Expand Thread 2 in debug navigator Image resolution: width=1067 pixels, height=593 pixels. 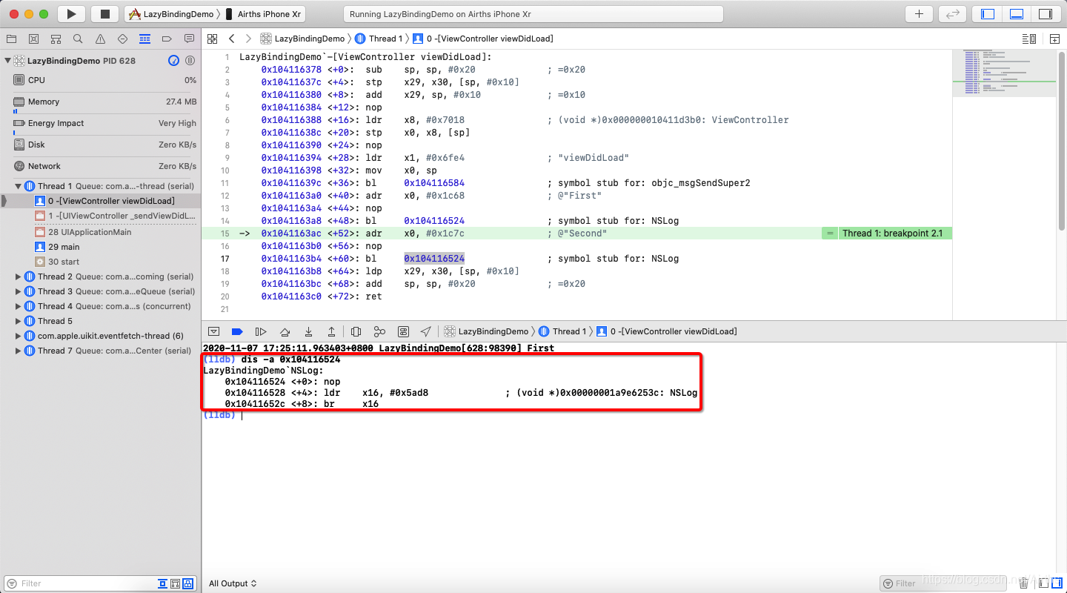coord(19,276)
